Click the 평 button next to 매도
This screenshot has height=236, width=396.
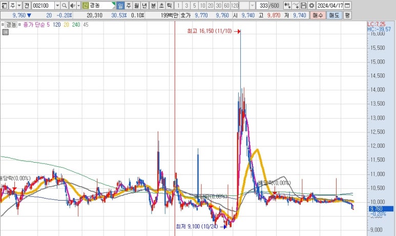click(x=347, y=15)
